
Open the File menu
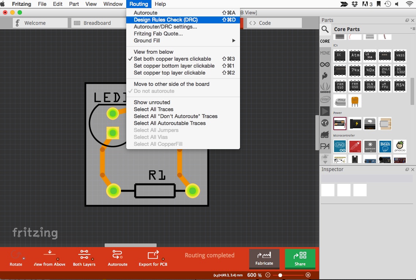click(42, 4)
